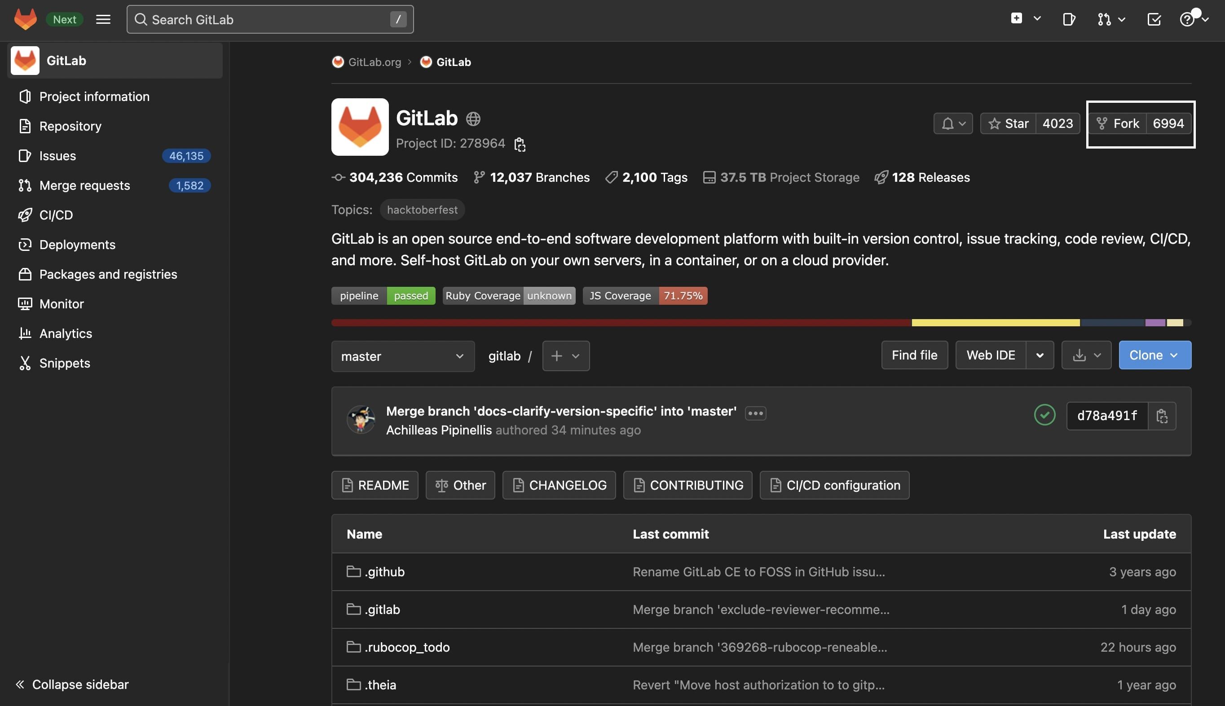Click the 6994 fork count
Image resolution: width=1225 pixels, height=706 pixels.
click(1168, 123)
